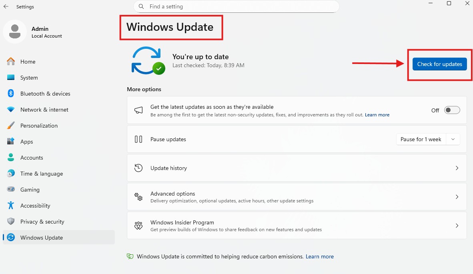Open Learn more link about carbon emissions

tap(319, 256)
